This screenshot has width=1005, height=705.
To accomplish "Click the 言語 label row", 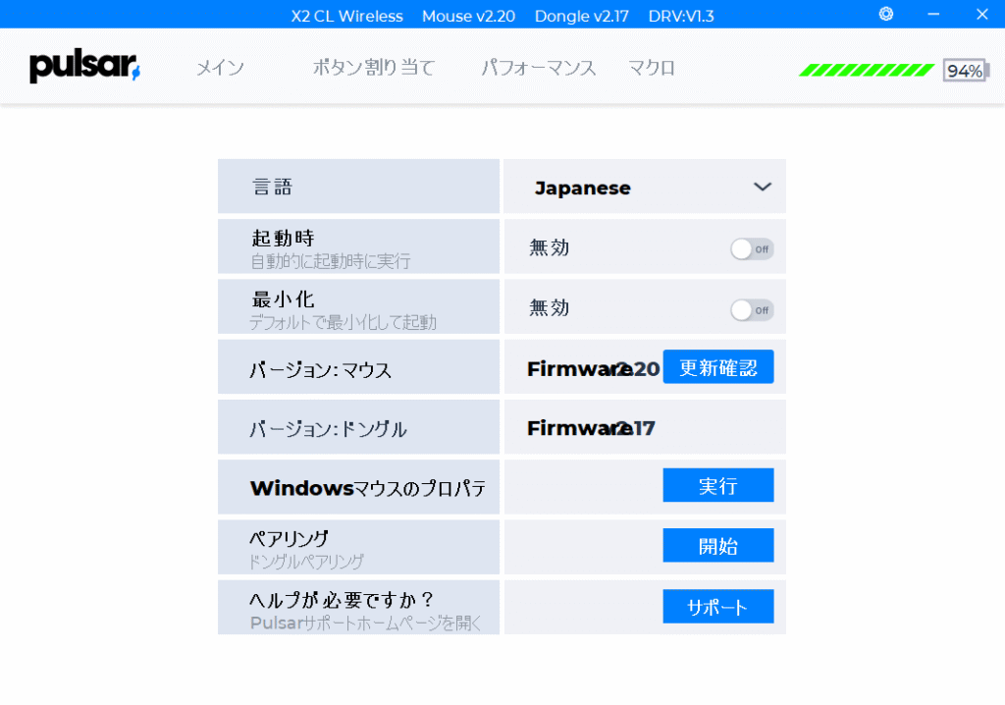I will point(358,187).
